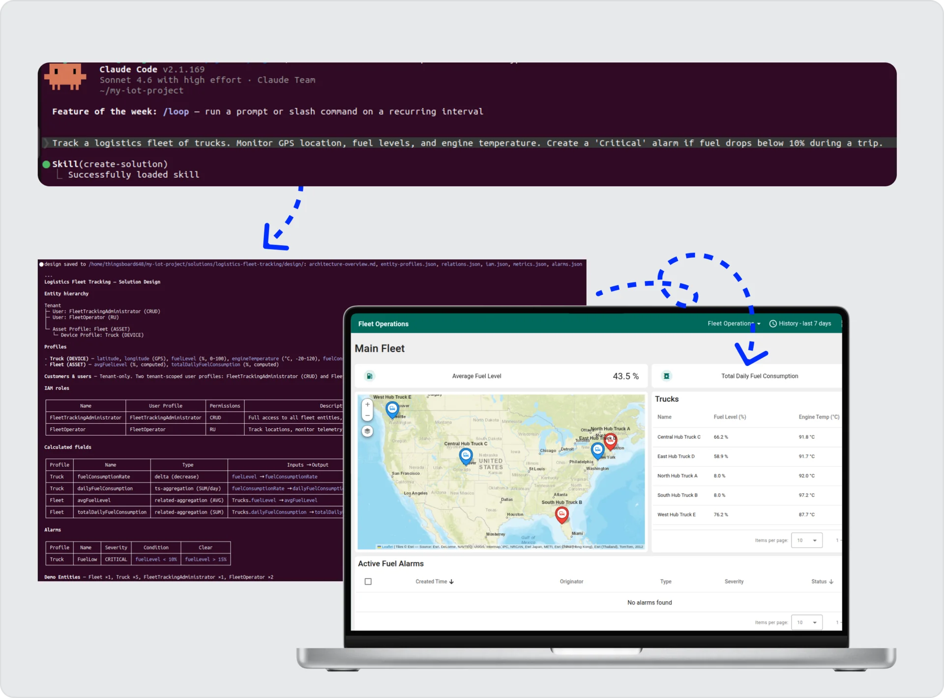Zoom out on the fleet map
The height and width of the screenshot is (698, 944).
pyautogui.click(x=367, y=416)
